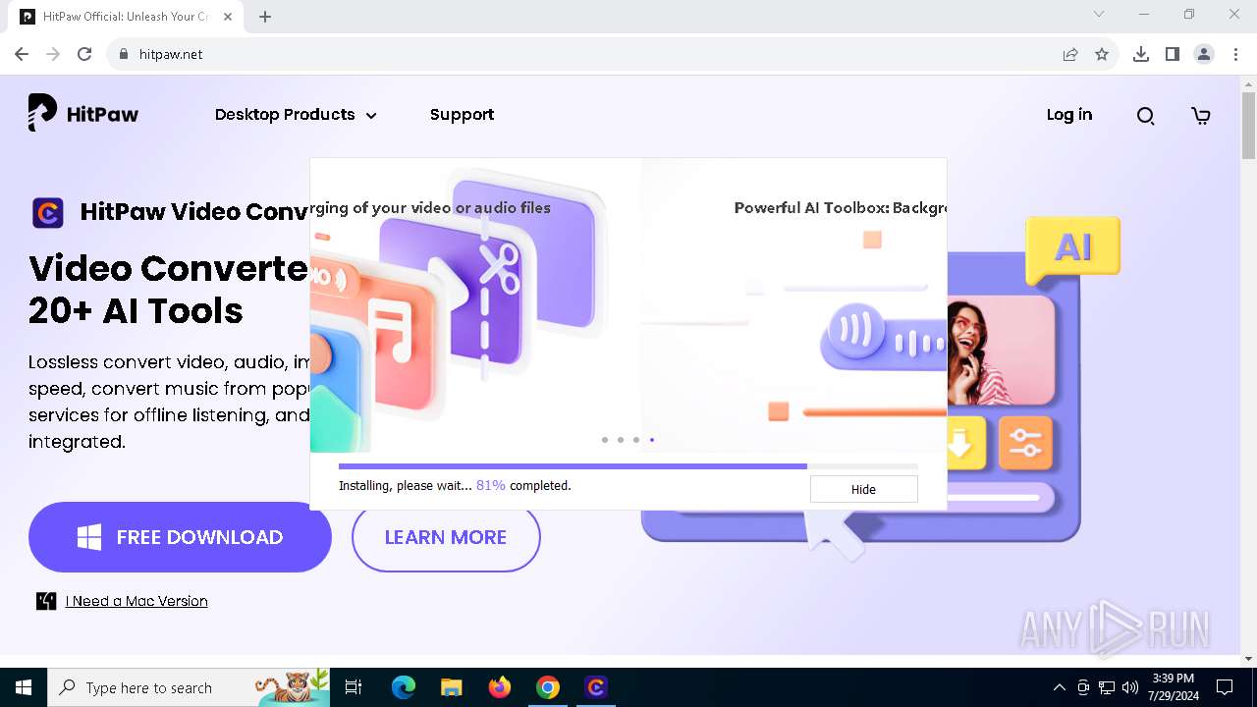Open the site search magnifier icon
This screenshot has width=1257, height=707.
coord(1145,116)
